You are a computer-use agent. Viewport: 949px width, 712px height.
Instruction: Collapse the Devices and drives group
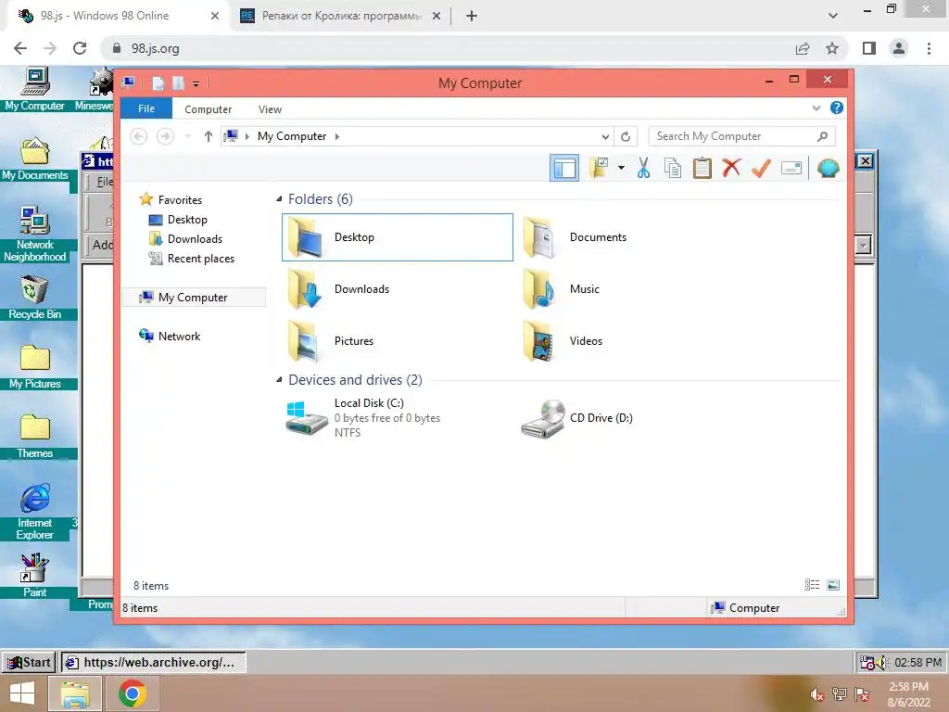pyautogui.click(x=279, y=379)
